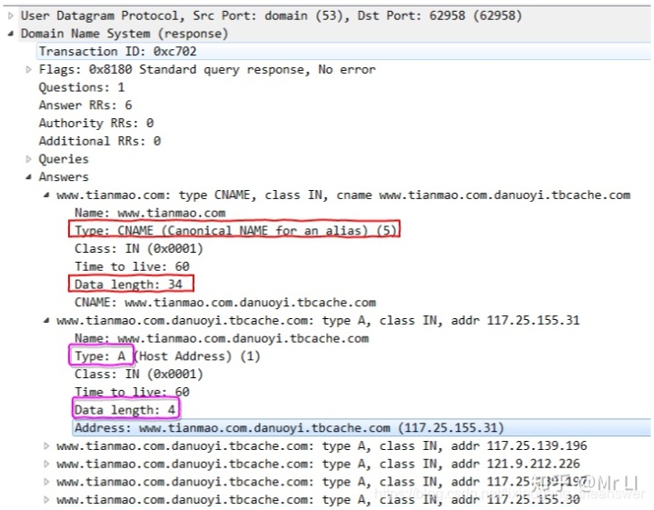The image size is (654, 510).
Task: Expand the User Datagram Protocol row
Action: tap(10, 15)
